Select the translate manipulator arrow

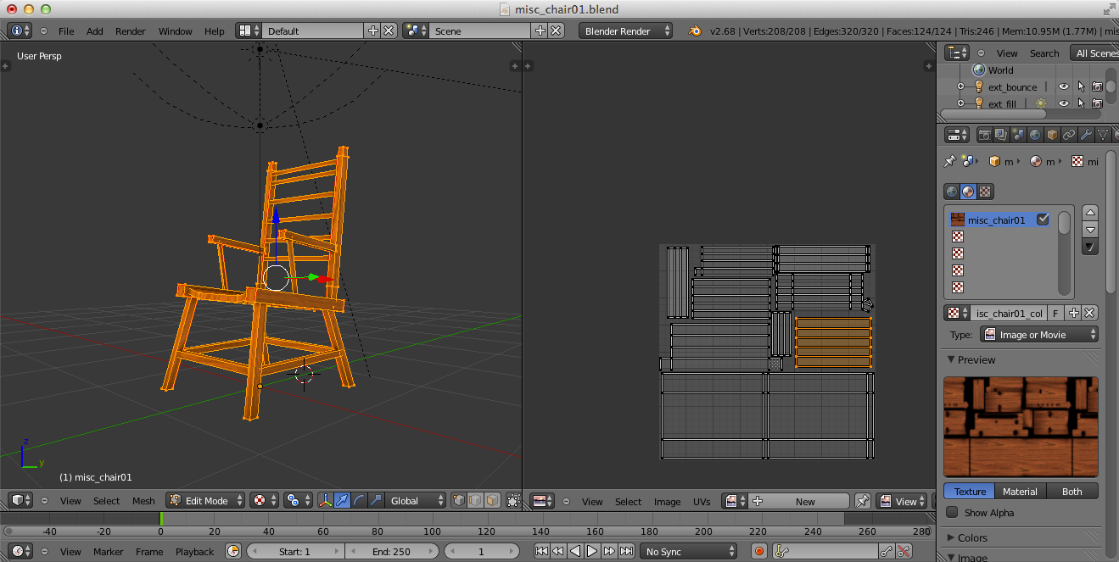pyautogui.click(x=342, y=501)
